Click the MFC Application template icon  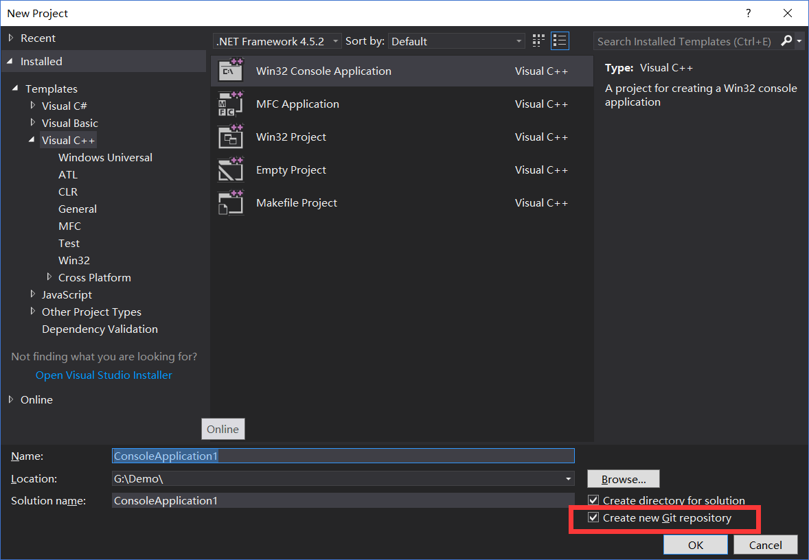[x=231, y=104]
